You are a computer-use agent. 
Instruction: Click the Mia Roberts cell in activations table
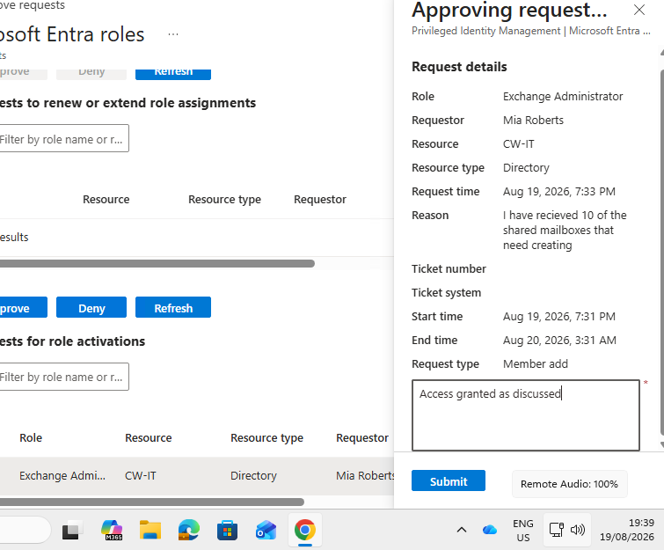click(365, 475)
